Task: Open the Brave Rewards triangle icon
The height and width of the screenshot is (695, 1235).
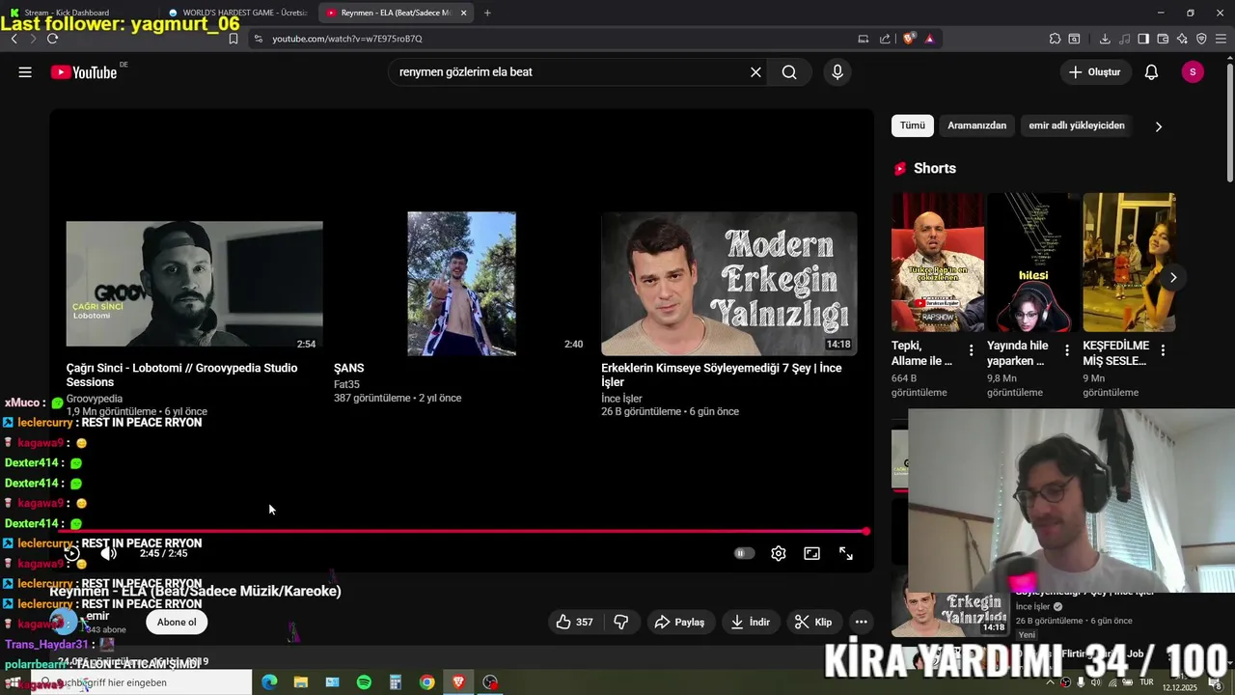Action: point(929,39)
